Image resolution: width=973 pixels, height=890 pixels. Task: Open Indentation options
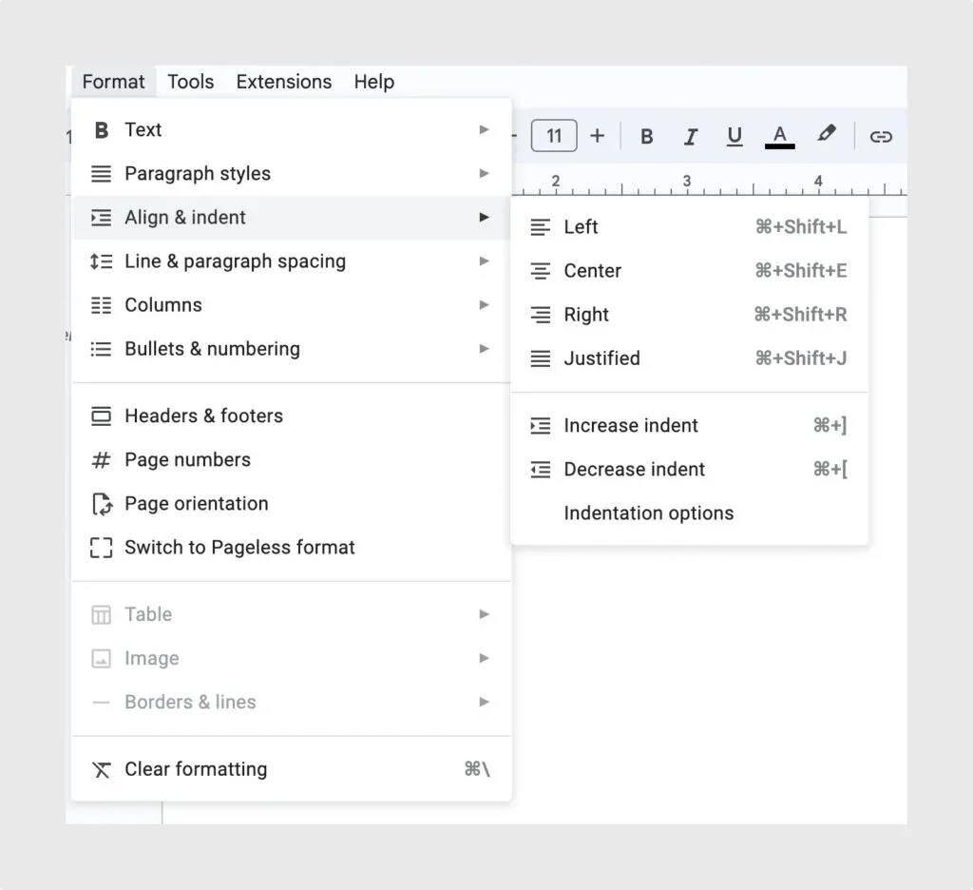(648, 513)
